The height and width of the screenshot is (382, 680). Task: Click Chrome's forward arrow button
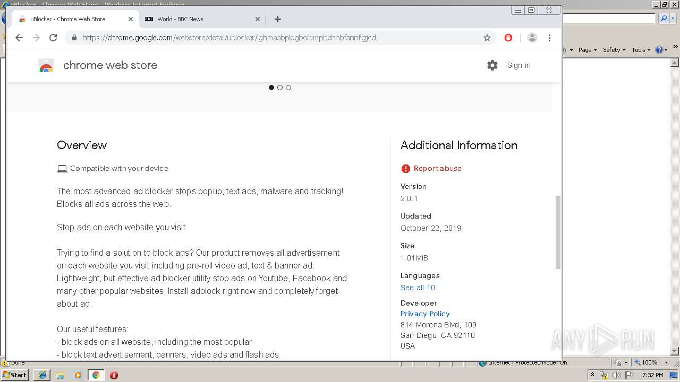(x=36, y=38)
